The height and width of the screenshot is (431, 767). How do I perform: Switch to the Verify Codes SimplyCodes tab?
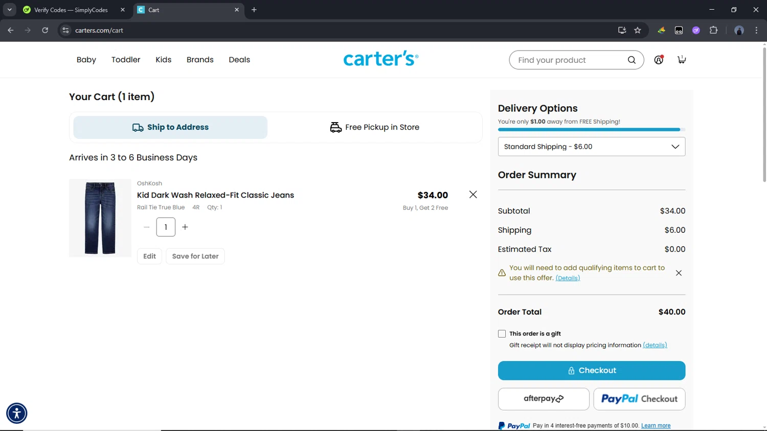[72, 10]
